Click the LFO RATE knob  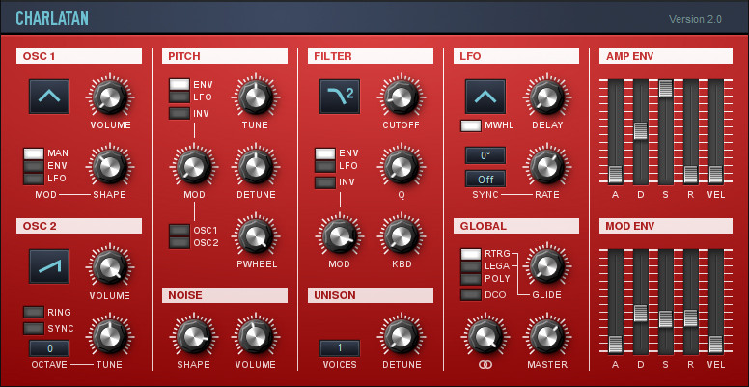[546, 166]
